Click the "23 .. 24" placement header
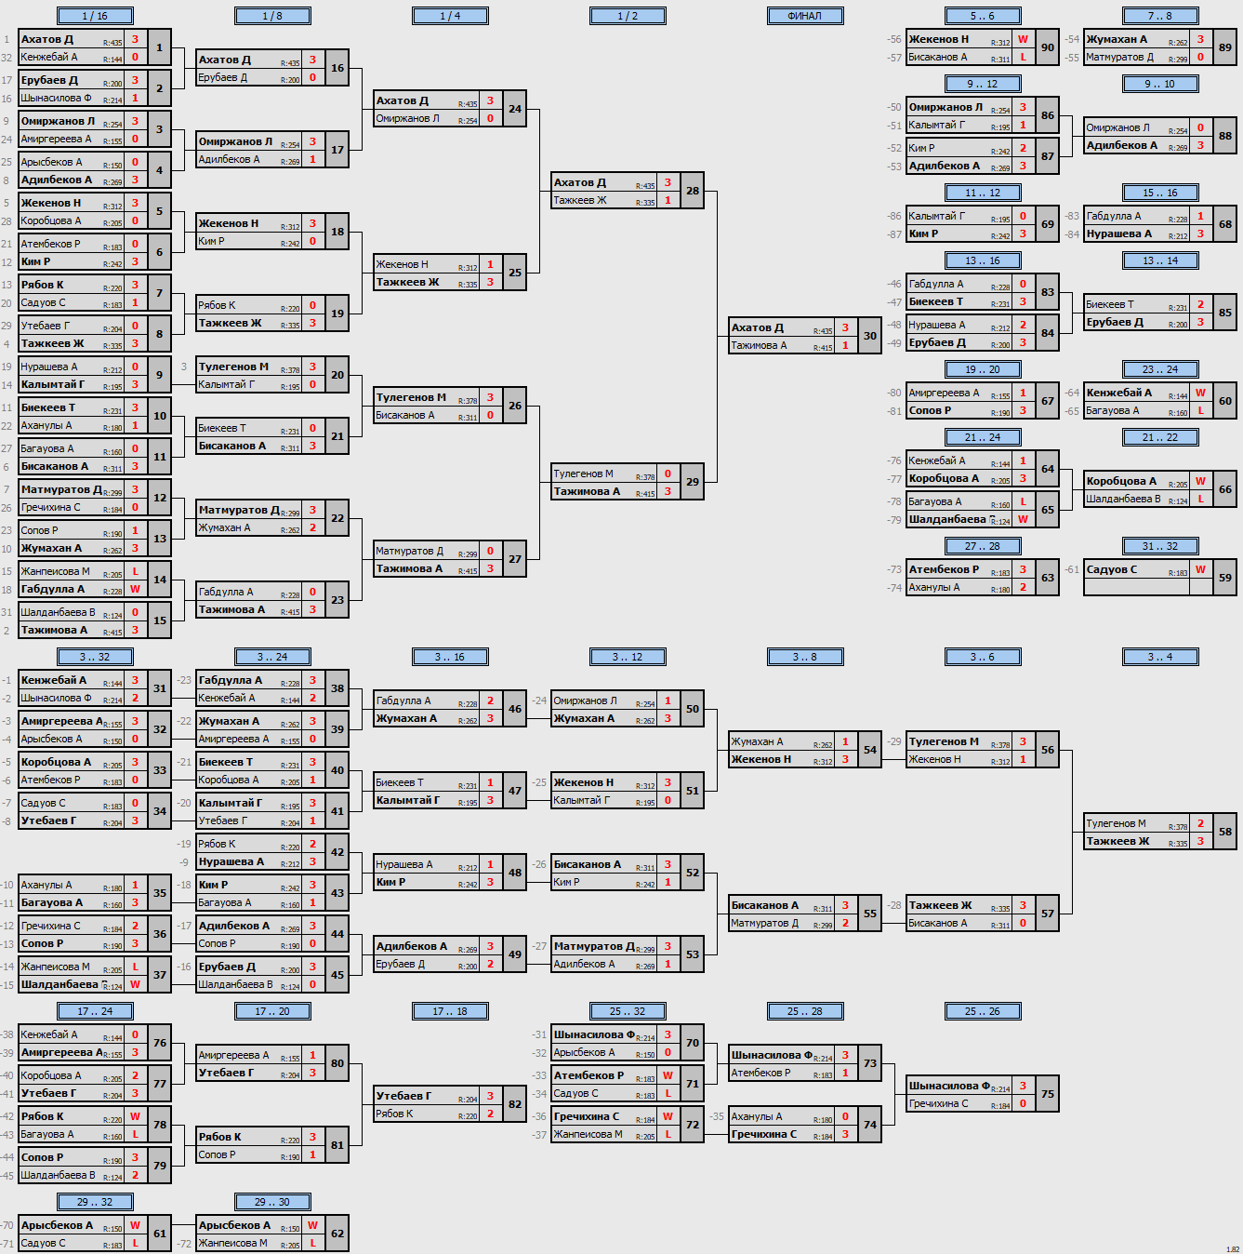 click(x=1160, y=369)
